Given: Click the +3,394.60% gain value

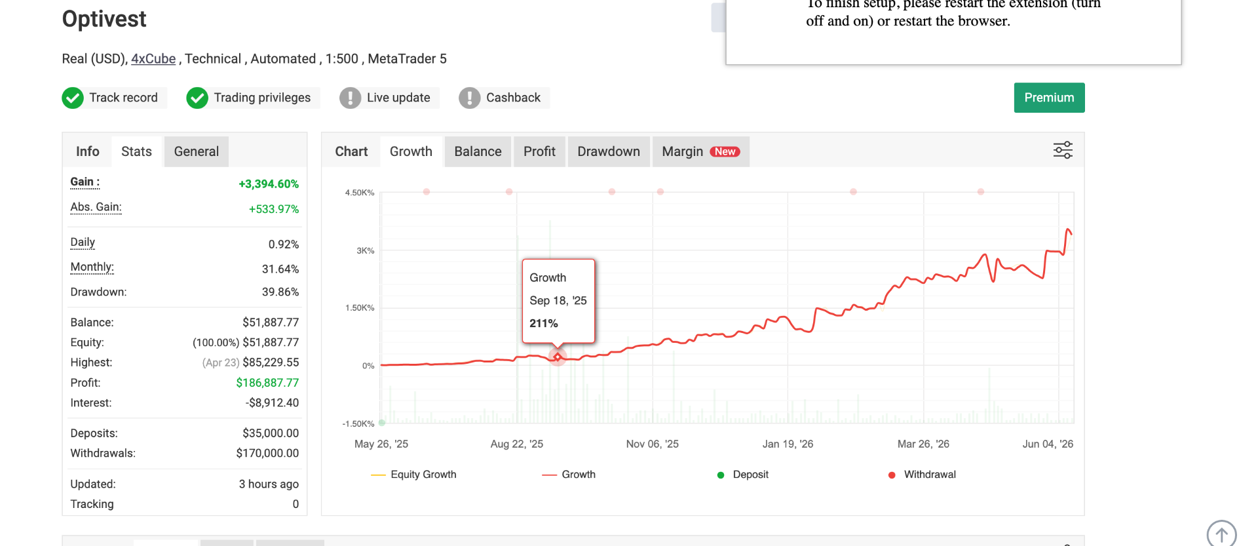Looking at the screenshot, I should (269, 184).
